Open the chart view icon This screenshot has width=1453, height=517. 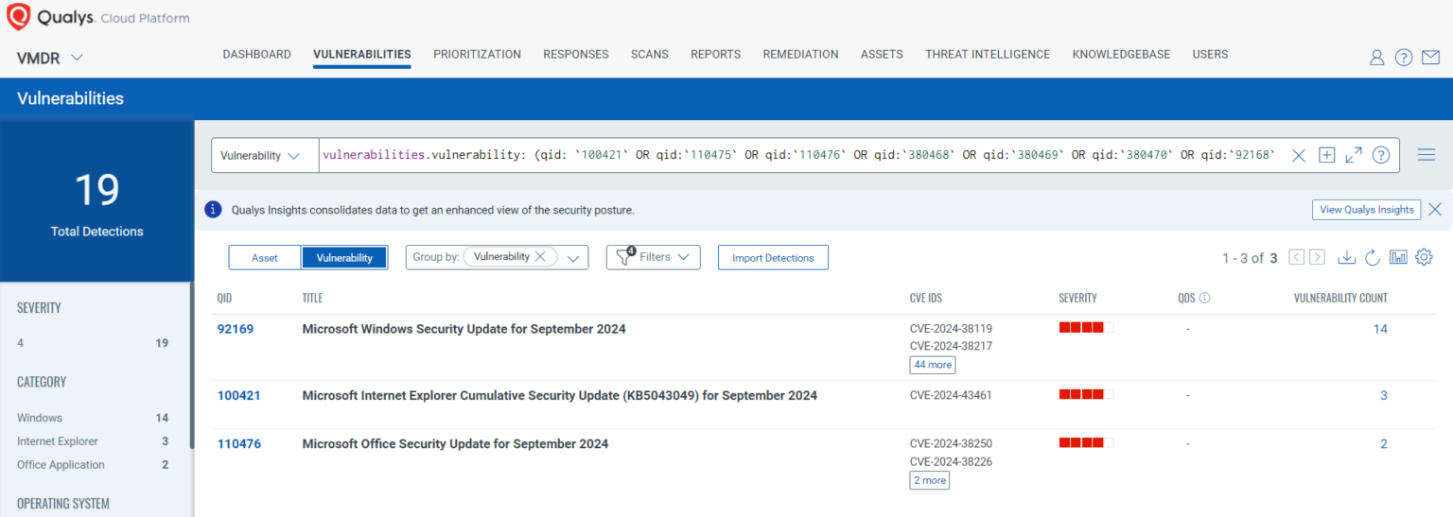click(x=1398, y=257)
